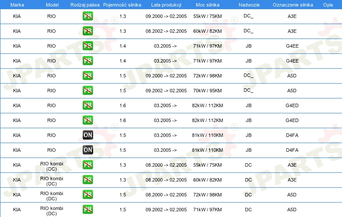Click petrol icon in RIO kombi 72kW / 98KM row
Screen dimensions: 342x217
click(x=87, y=195)
